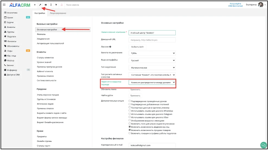Click Применить next to Найти дубли
The image size is (268, 150).
click(135, 95)
